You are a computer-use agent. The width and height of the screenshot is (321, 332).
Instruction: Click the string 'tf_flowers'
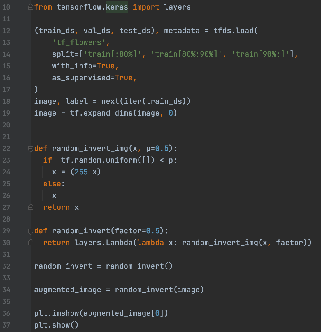click(x=79, y=42)
